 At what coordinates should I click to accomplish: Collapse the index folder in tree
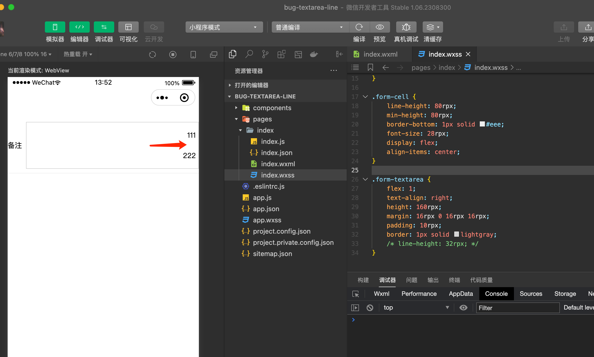click(286, 130)
